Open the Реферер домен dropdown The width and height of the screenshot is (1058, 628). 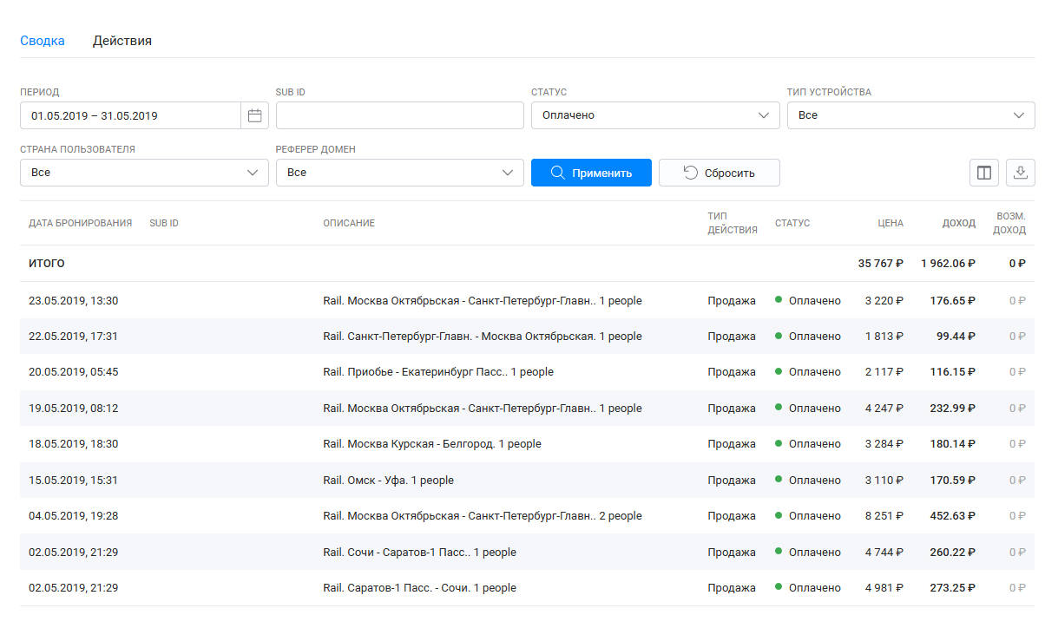[399, 173]
